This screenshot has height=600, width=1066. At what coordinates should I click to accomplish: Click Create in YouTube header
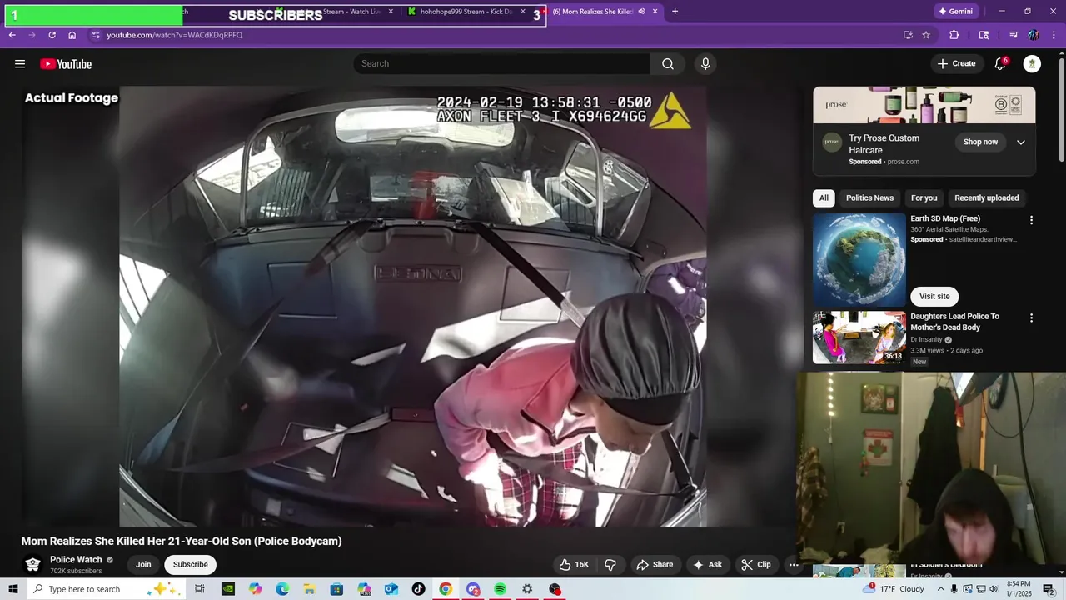click(x=956, y=64)
